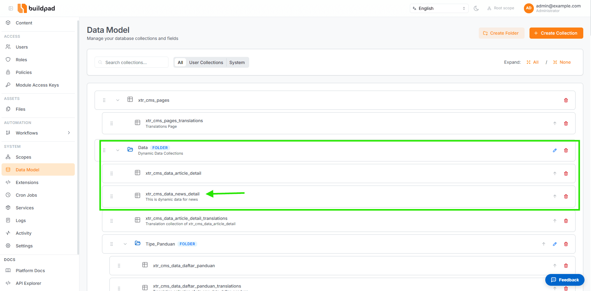Click the Scopes sidebar icon
Screen dimensions: 591x291
(8, 157)
